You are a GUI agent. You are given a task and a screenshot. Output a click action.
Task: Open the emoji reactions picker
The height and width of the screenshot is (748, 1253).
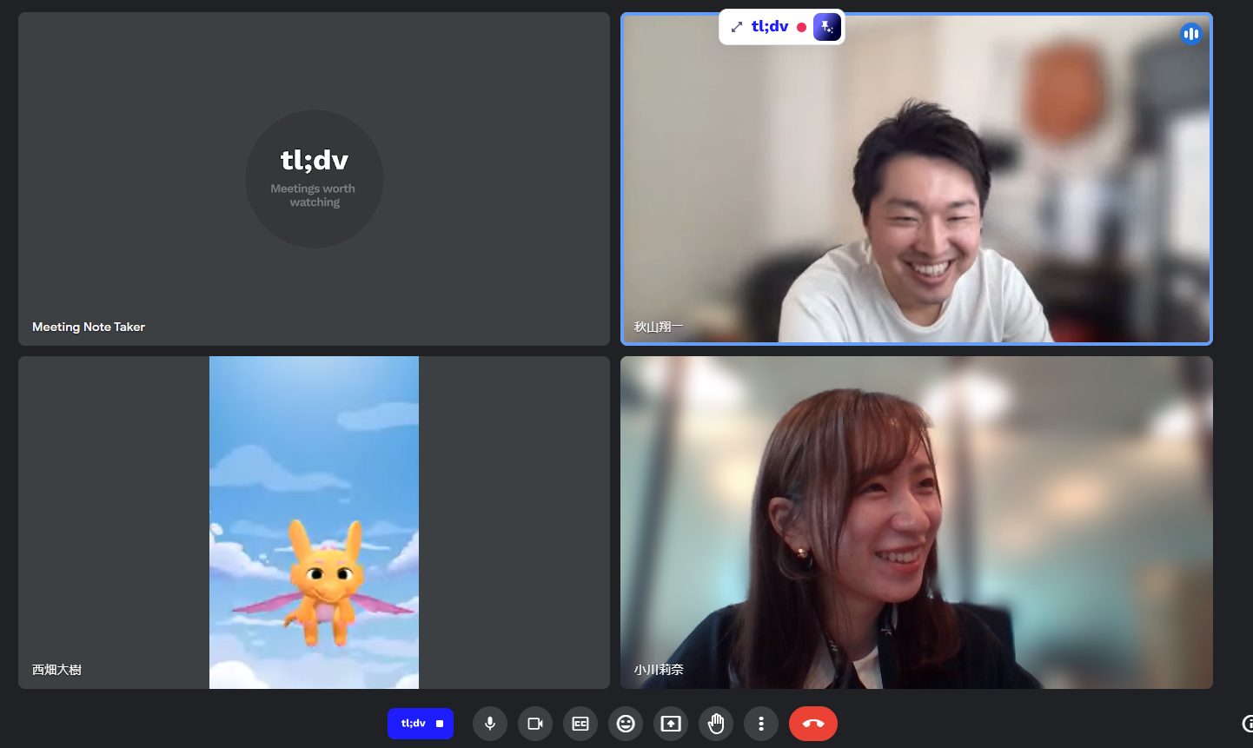tap(626, 724)
